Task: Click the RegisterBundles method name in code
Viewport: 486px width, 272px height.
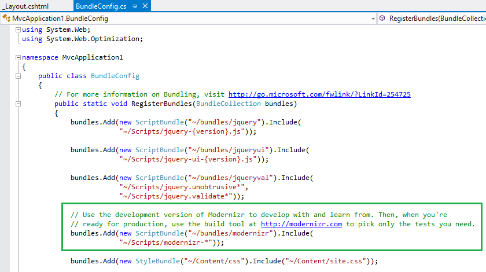Action: pos(161,104)
